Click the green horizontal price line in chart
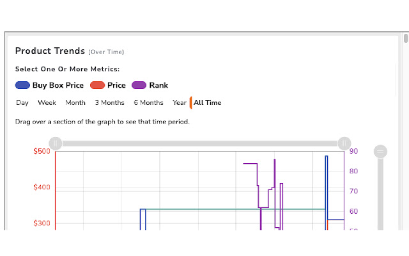The image size is (409, 256). 235,209
